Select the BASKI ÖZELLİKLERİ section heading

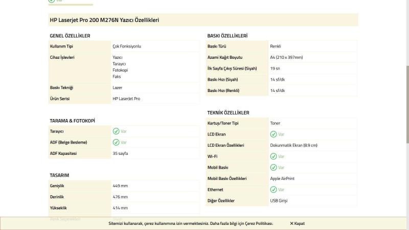coord(228,36)
